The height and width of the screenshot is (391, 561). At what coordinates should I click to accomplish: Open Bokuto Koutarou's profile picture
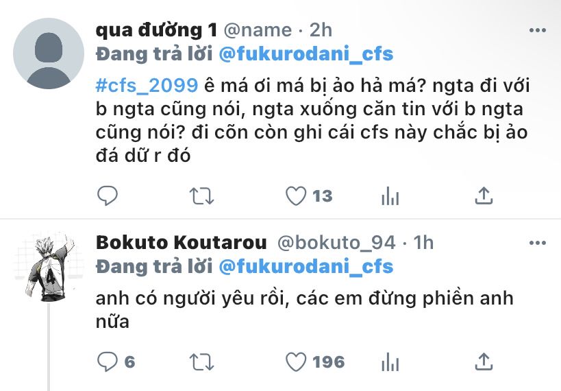coord(49,267)
